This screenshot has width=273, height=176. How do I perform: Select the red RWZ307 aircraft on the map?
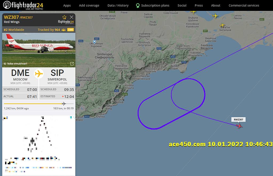pos(239,126)
